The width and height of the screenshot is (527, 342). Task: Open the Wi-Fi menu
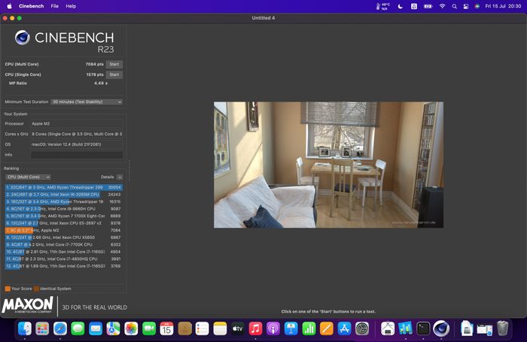443,6
